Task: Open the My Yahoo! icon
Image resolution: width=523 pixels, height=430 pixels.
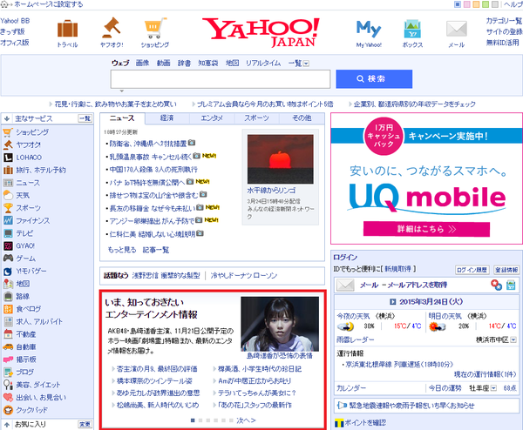Action: coord(369,29)
